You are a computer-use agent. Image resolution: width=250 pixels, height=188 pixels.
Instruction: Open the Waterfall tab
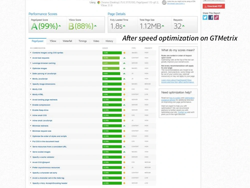[x=67, y=41]
